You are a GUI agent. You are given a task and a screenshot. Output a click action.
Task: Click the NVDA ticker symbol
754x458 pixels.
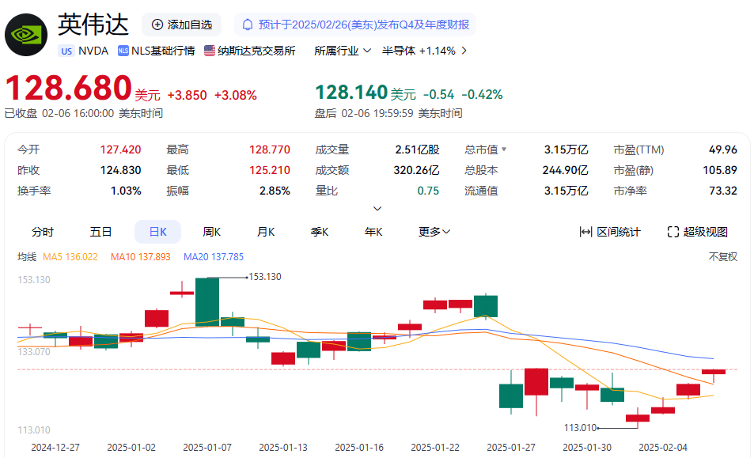[93, 51]
